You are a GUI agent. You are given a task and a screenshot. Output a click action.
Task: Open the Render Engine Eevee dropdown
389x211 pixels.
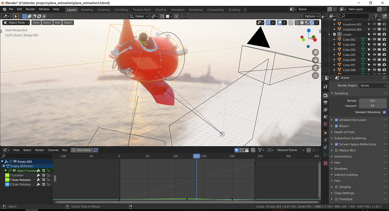click(x=373, y=86)
